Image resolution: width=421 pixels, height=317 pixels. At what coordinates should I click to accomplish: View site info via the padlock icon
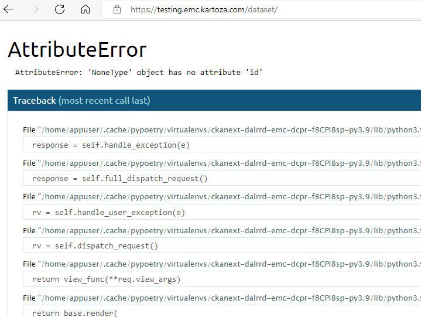[x=117, y=10]
